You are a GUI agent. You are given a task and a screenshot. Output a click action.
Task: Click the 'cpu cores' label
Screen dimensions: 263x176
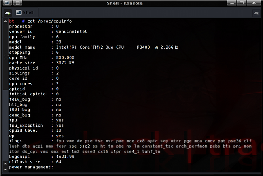pos(21,84)
